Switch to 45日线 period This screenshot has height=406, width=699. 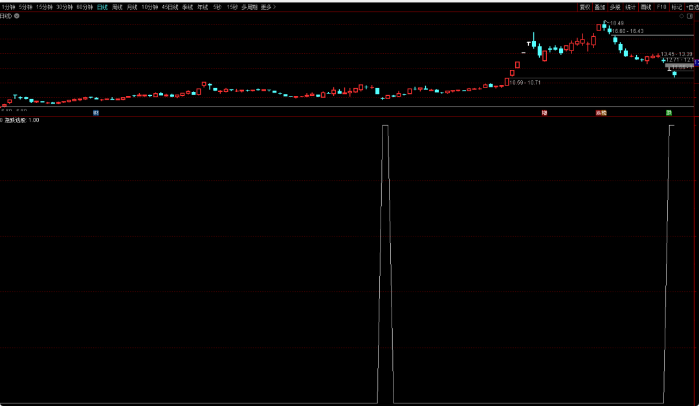pyautogui.click(x=170, y=7)
